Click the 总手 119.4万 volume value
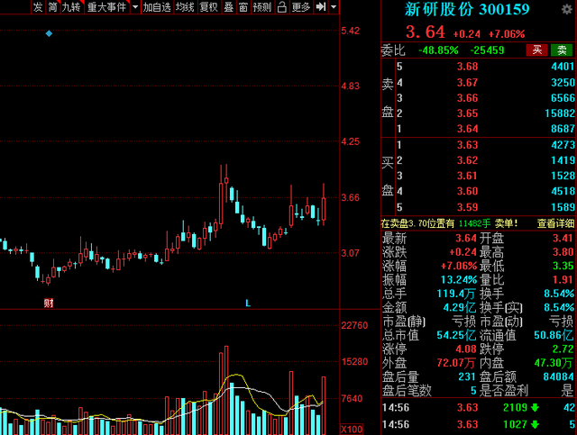The width and height of the screenshot is (577, 435). (x=456, y=294)
